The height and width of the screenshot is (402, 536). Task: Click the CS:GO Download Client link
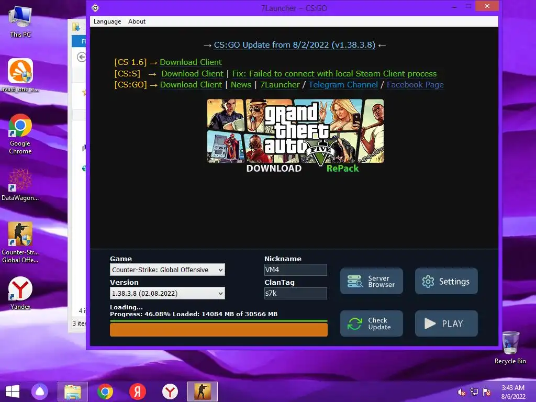[191, 85]
